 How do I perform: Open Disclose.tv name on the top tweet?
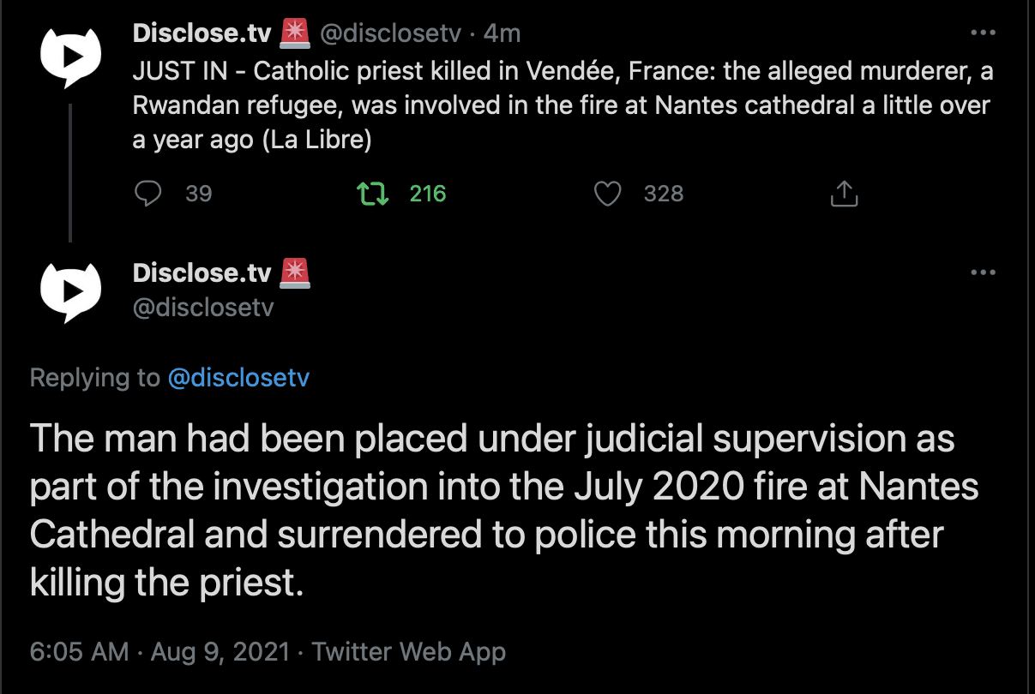202,33
